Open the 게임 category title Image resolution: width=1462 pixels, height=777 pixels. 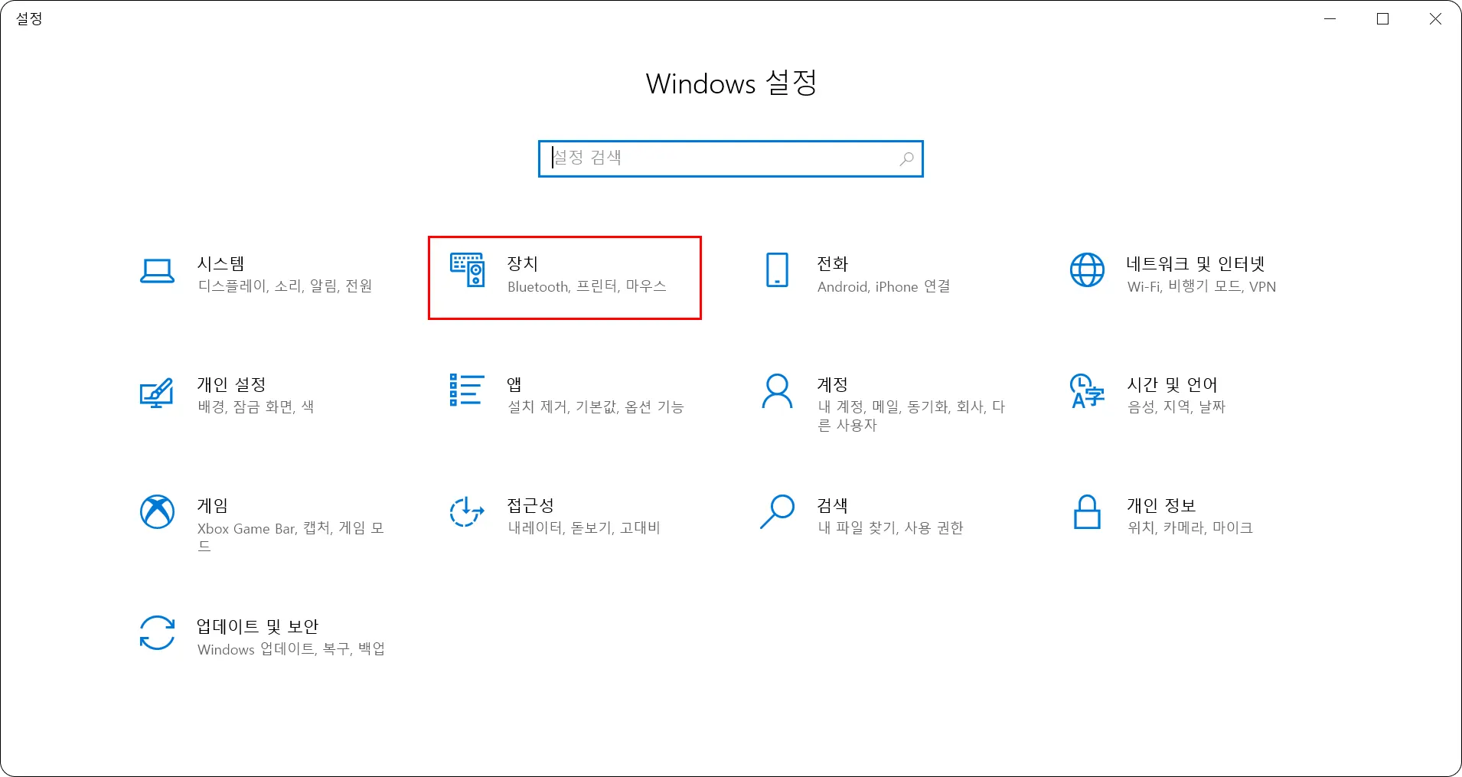(x=213, y=505)
